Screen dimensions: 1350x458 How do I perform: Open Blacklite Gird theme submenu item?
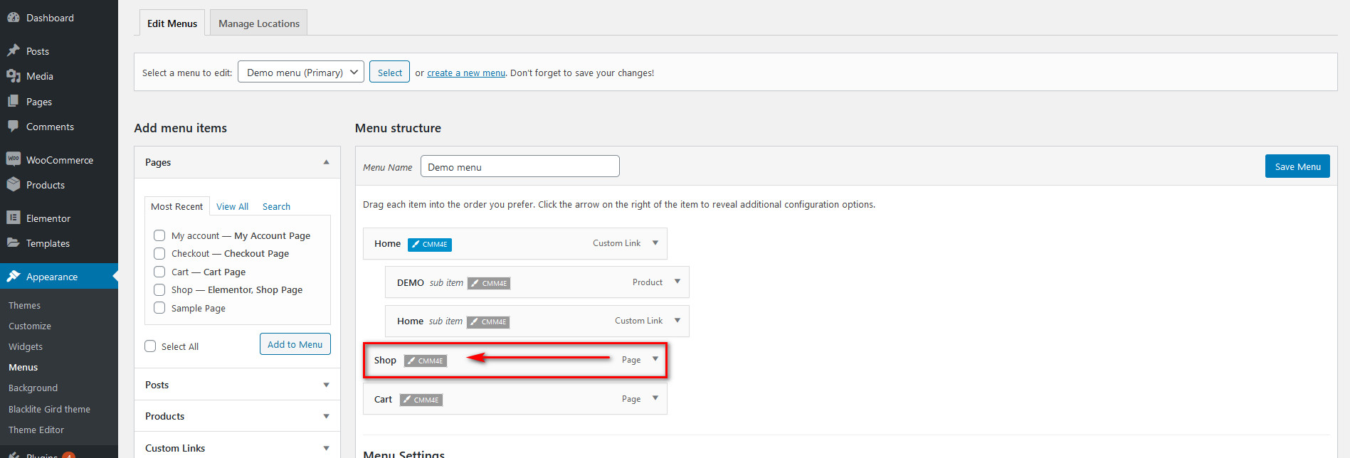[50, 409]
